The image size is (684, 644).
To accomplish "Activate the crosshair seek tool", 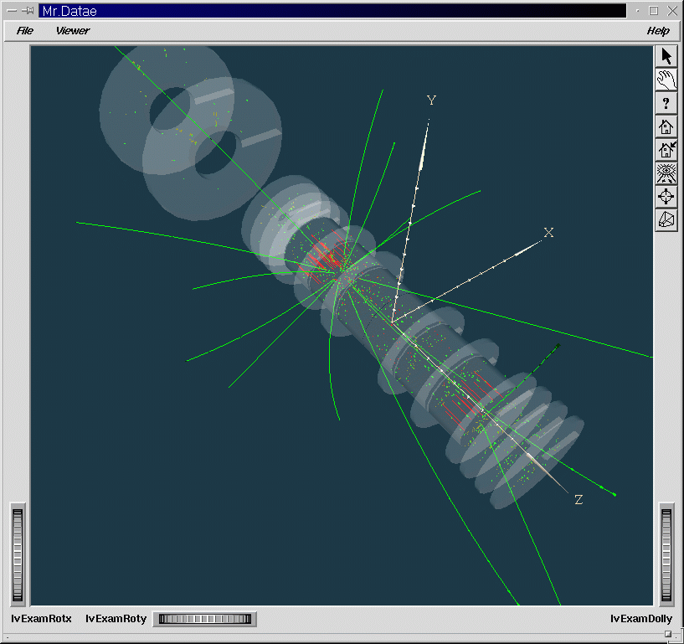I will (666, 197).
